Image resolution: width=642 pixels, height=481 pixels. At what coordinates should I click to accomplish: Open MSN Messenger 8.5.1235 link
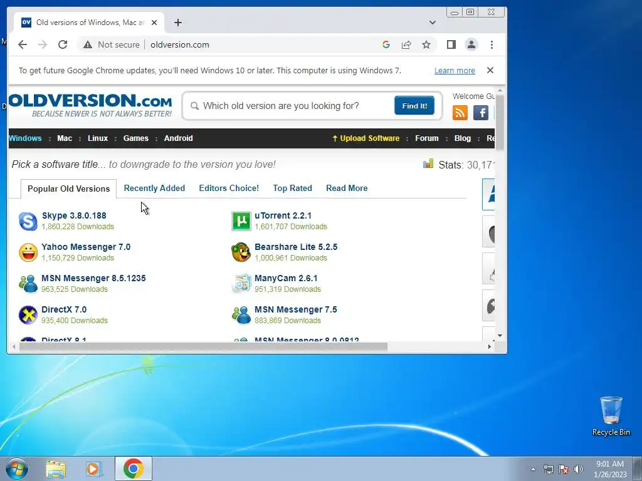pos(93,278)
